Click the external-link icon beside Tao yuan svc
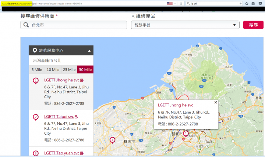This screenshot has height=157, width=265. 82,153
